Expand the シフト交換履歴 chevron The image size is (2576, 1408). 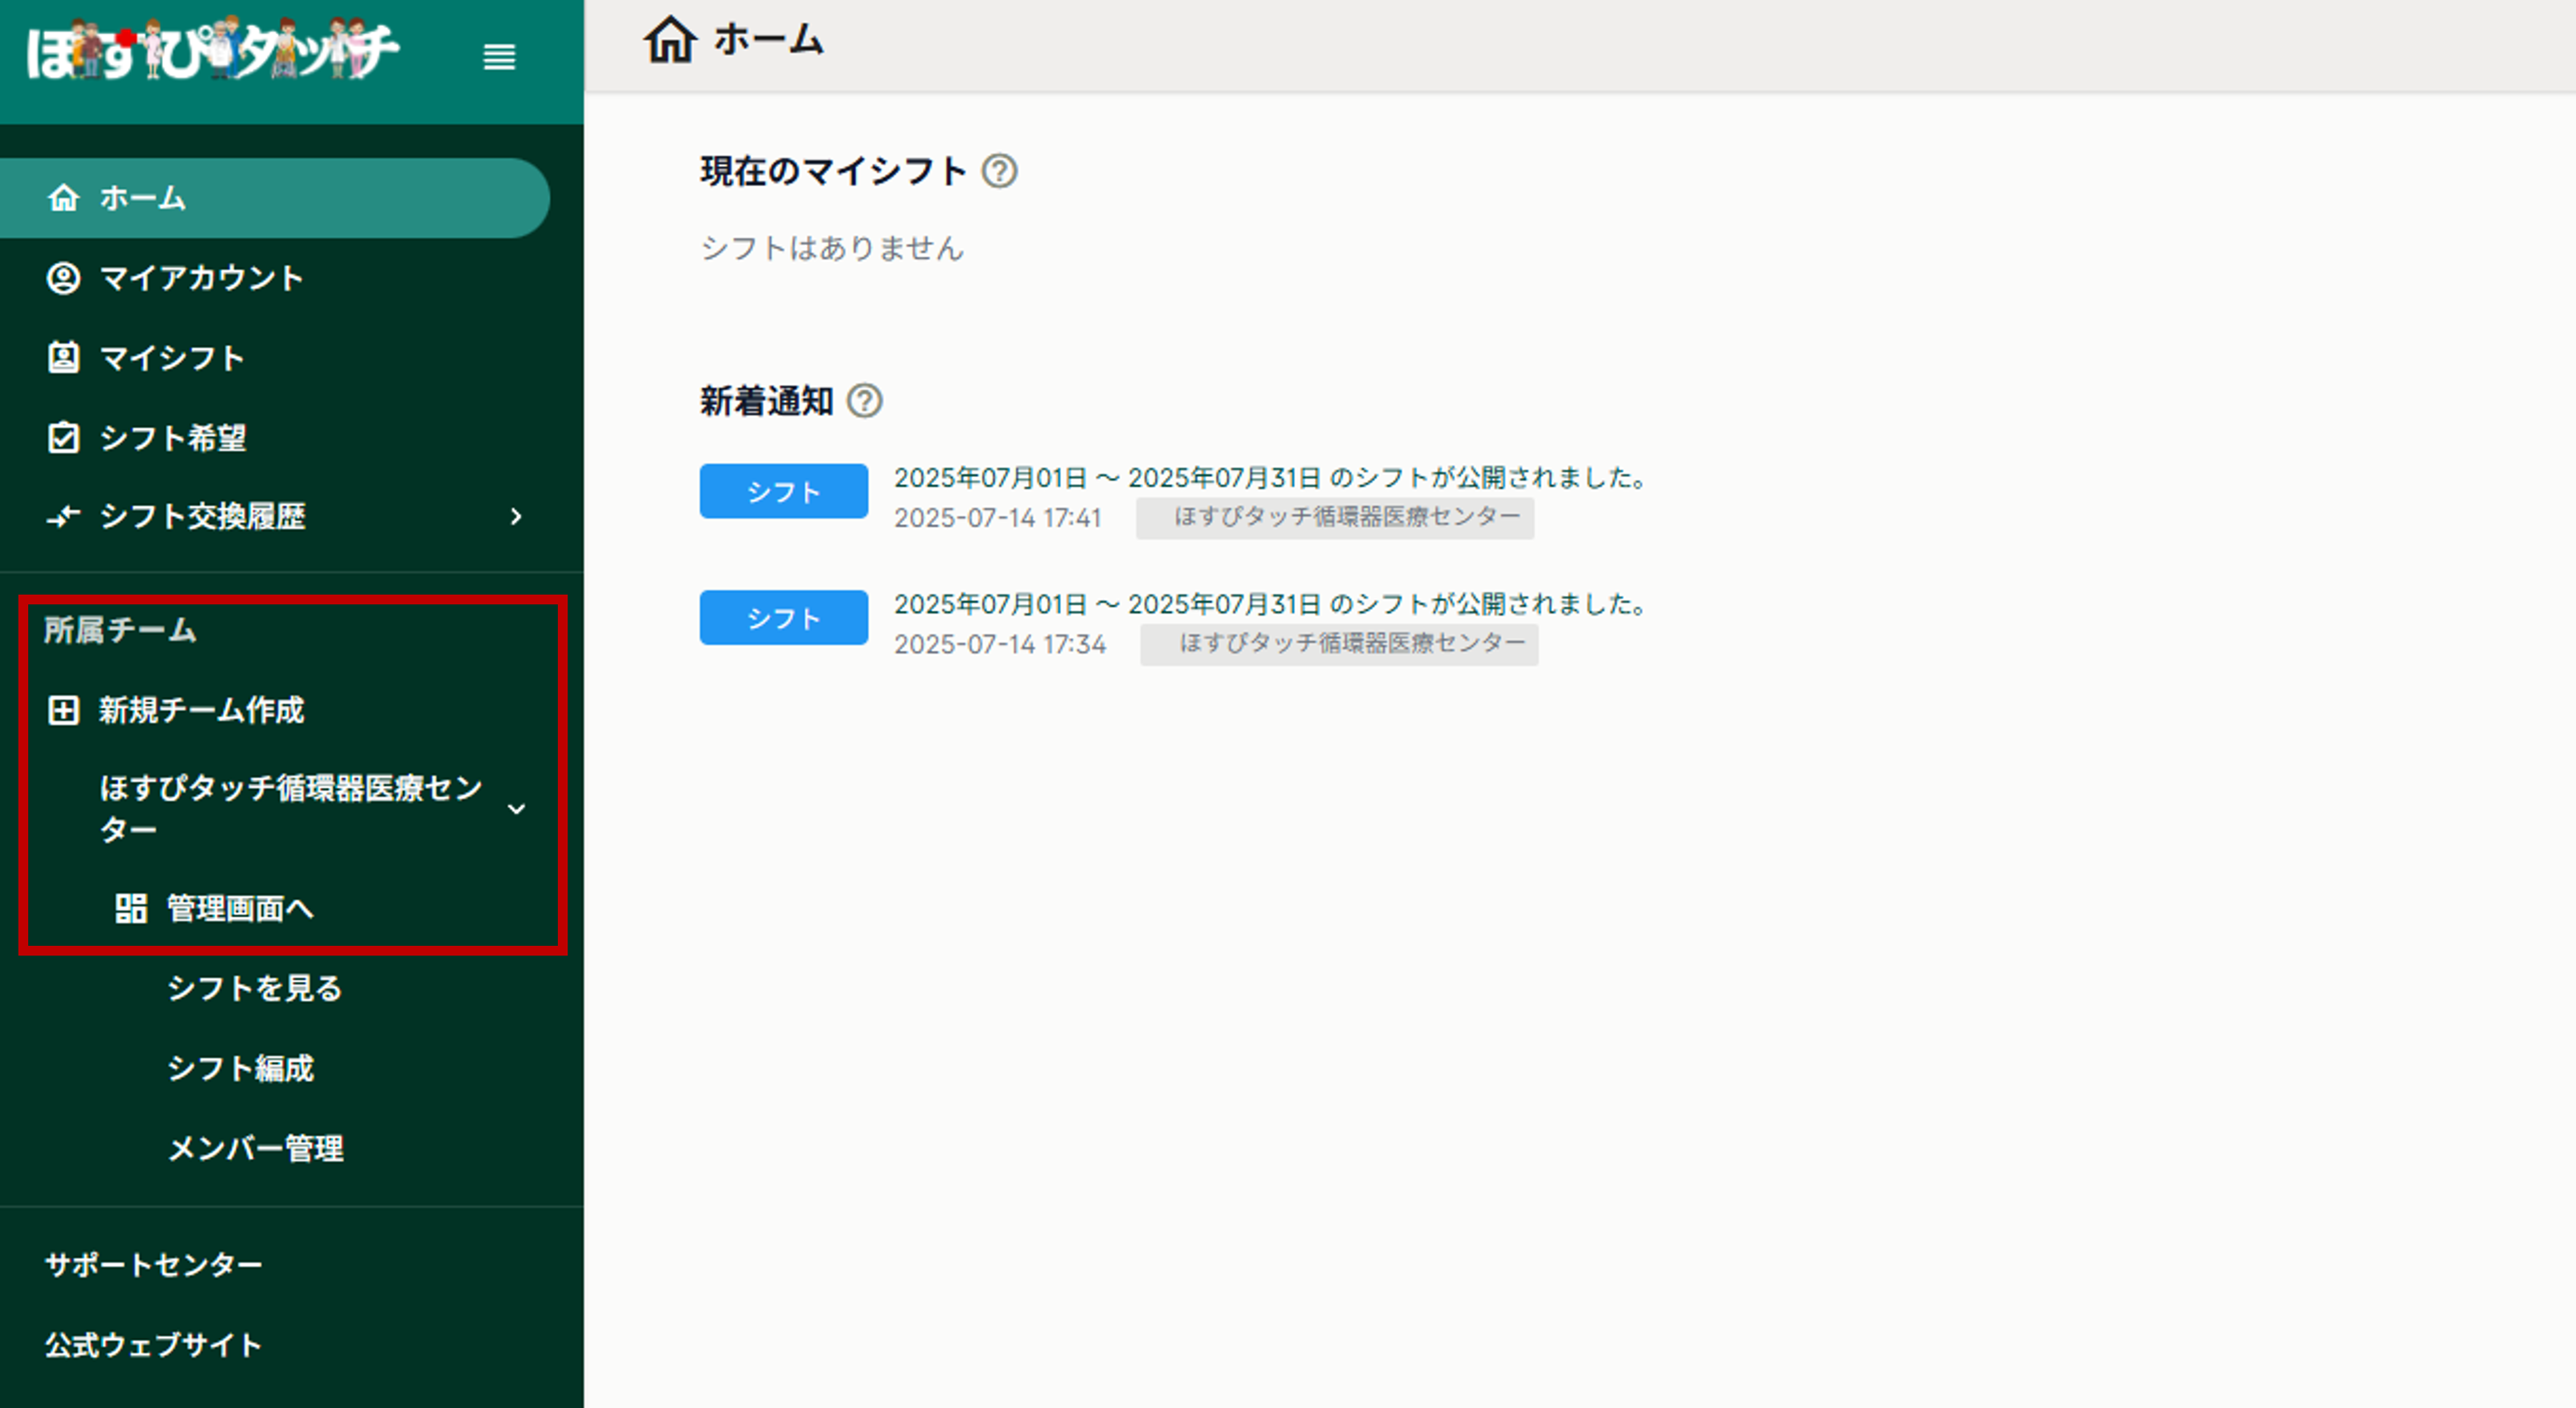517,517
